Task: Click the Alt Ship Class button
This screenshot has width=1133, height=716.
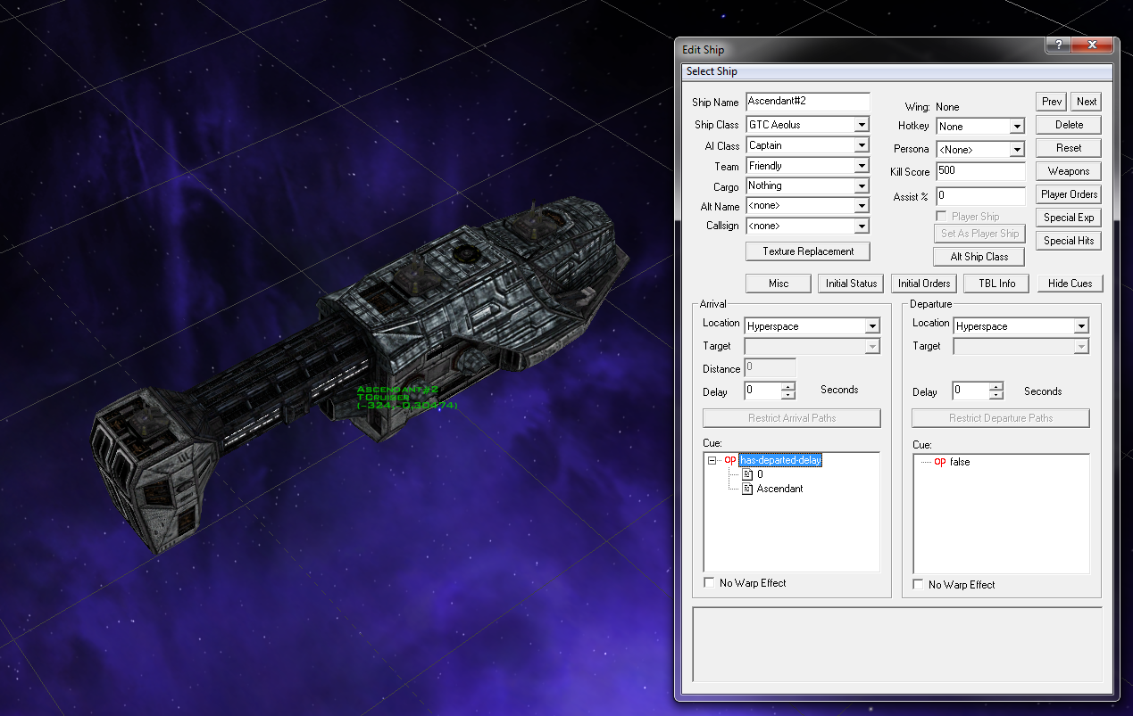Action: [x=979, y=257]
